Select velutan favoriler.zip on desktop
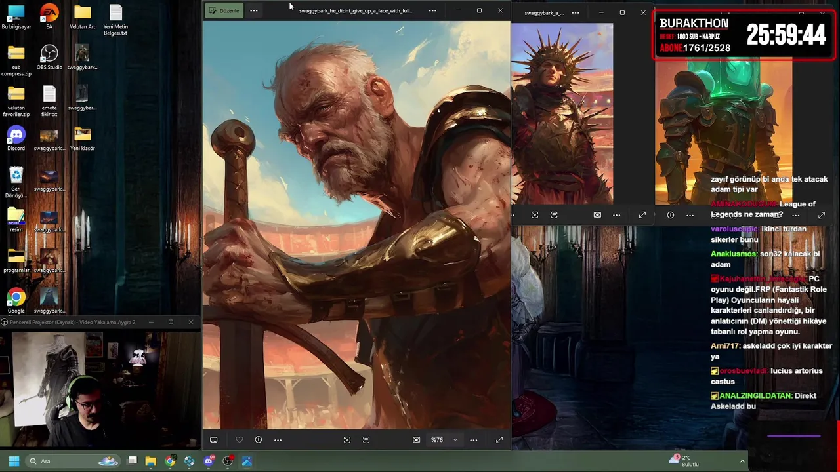 coord(16,102)
